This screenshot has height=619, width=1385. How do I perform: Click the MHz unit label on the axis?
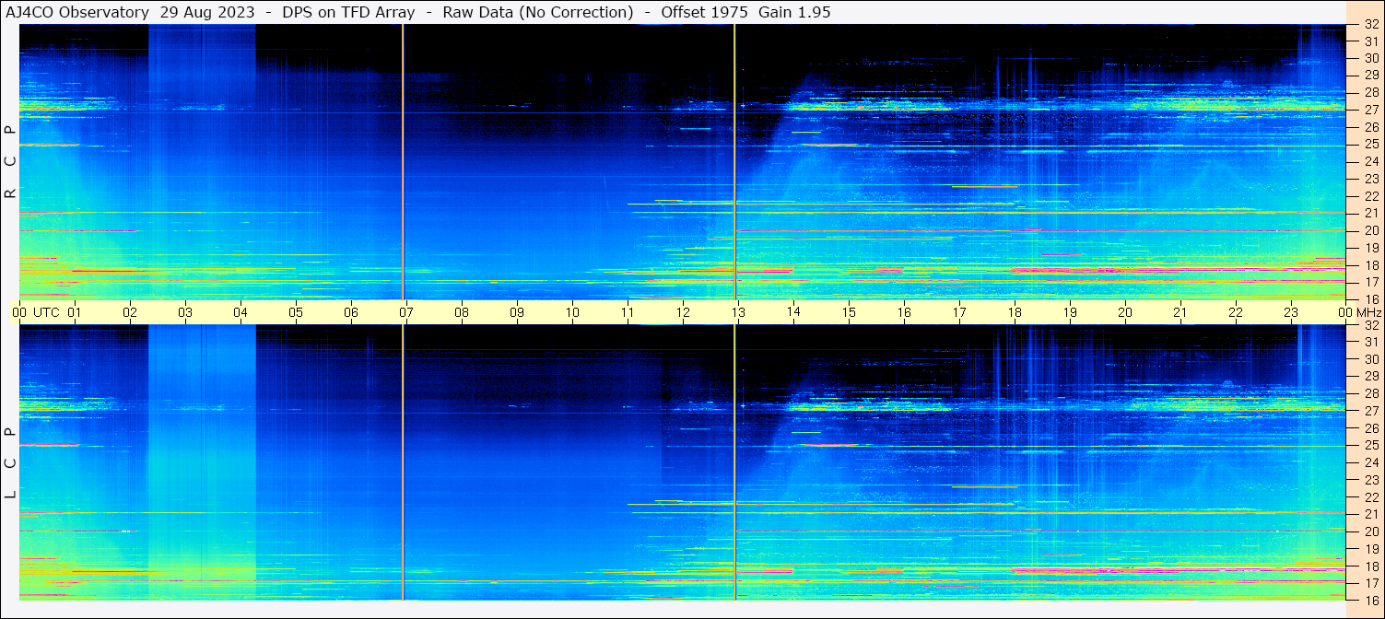(1367, 312)
